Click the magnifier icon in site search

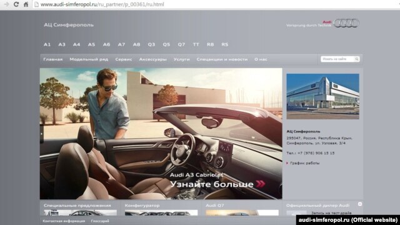(x=357, y=59)
